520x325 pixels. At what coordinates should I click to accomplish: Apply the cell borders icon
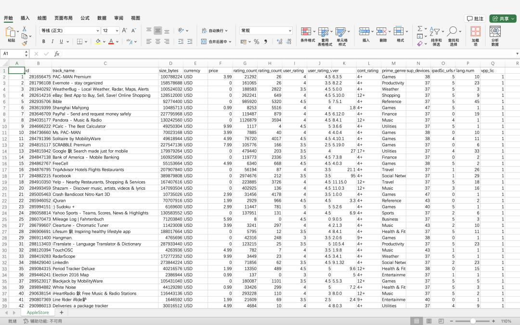(x=79, y=41)
